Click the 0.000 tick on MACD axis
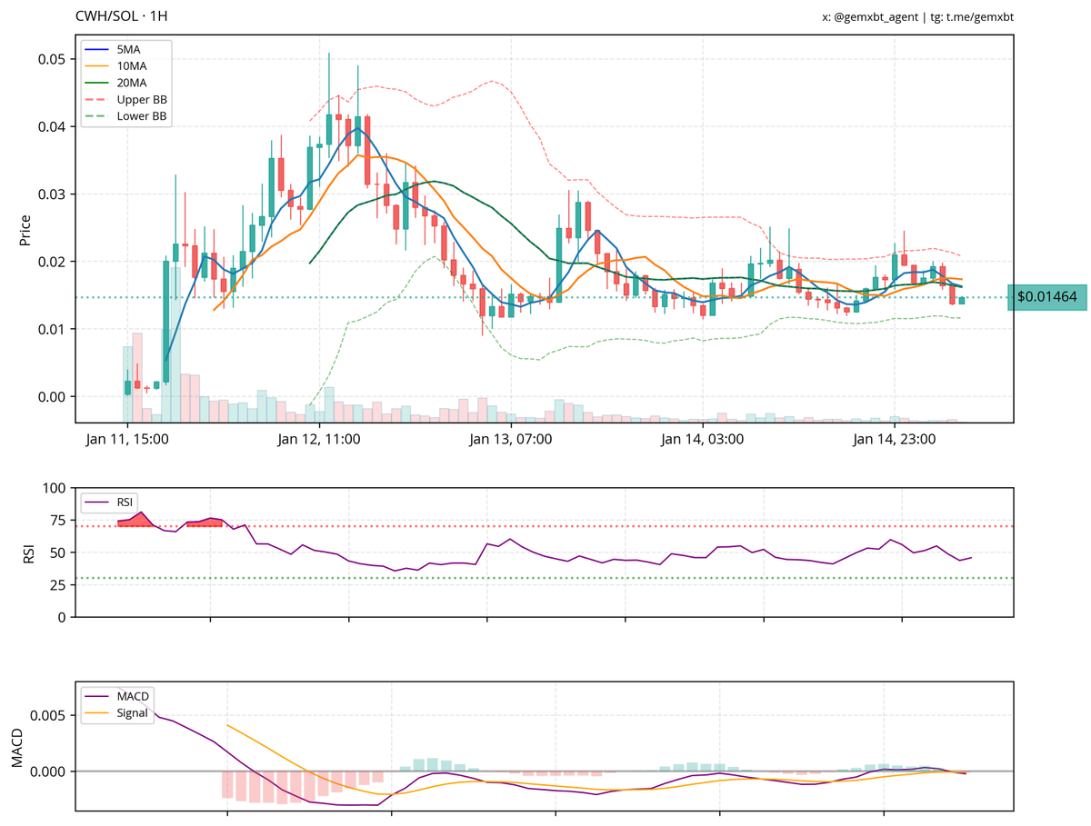The width and height of the screenshot is (1091, 826). [x=50, y=771]
